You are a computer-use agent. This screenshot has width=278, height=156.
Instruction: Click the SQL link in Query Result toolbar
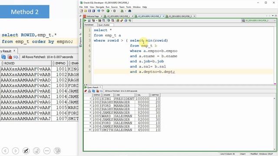click(x=101, y=91)
